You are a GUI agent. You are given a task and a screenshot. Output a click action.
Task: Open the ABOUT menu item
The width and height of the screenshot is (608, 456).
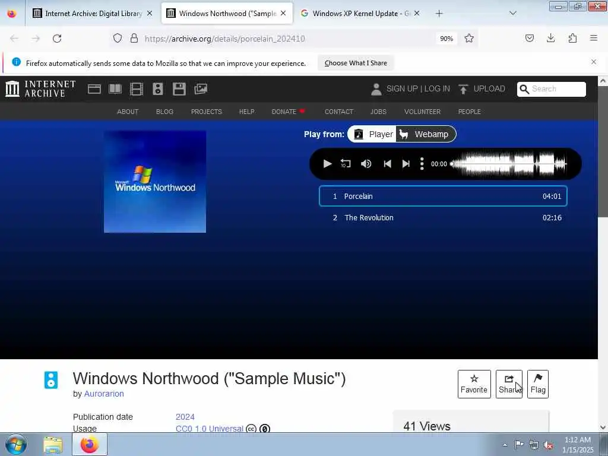(128, 112)
